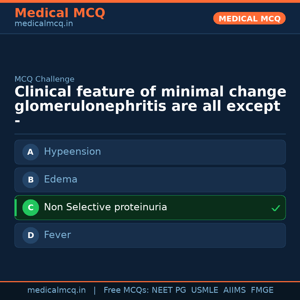Open the medicalmcq.in footer link
The height and width of the screenshot is (300, 300).
56,290
